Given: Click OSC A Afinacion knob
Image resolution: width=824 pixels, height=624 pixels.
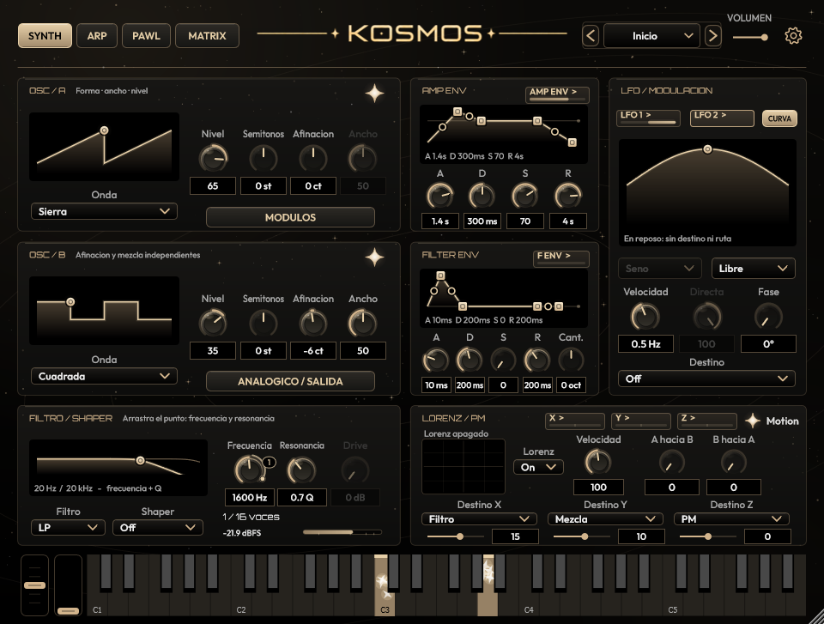Looking at the screenshot, I should [313, 158].
